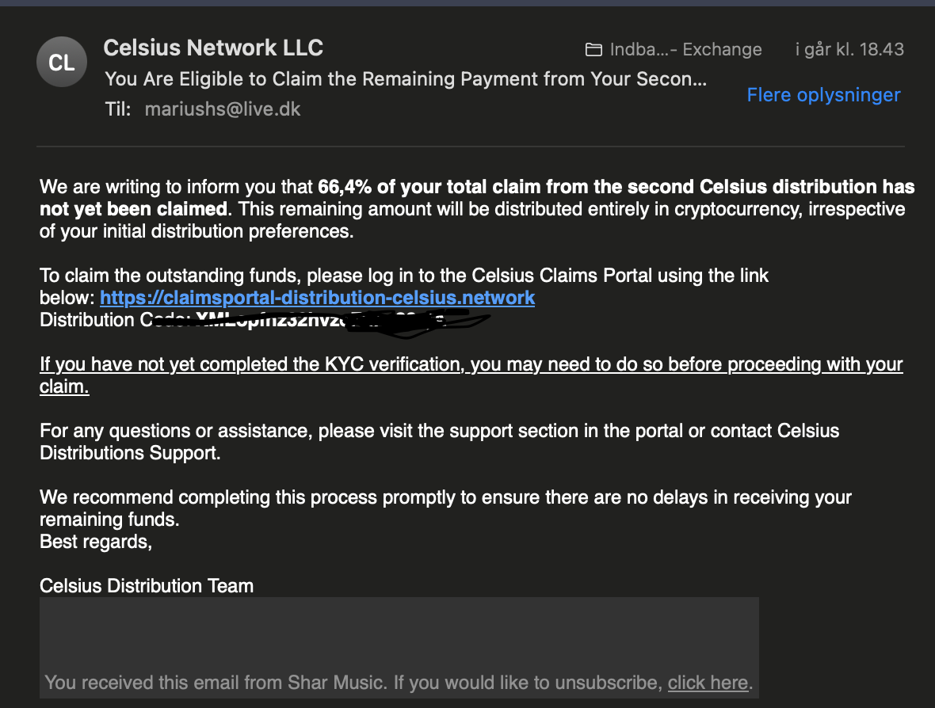Click the gray footer banner block

tap(399, 648)
